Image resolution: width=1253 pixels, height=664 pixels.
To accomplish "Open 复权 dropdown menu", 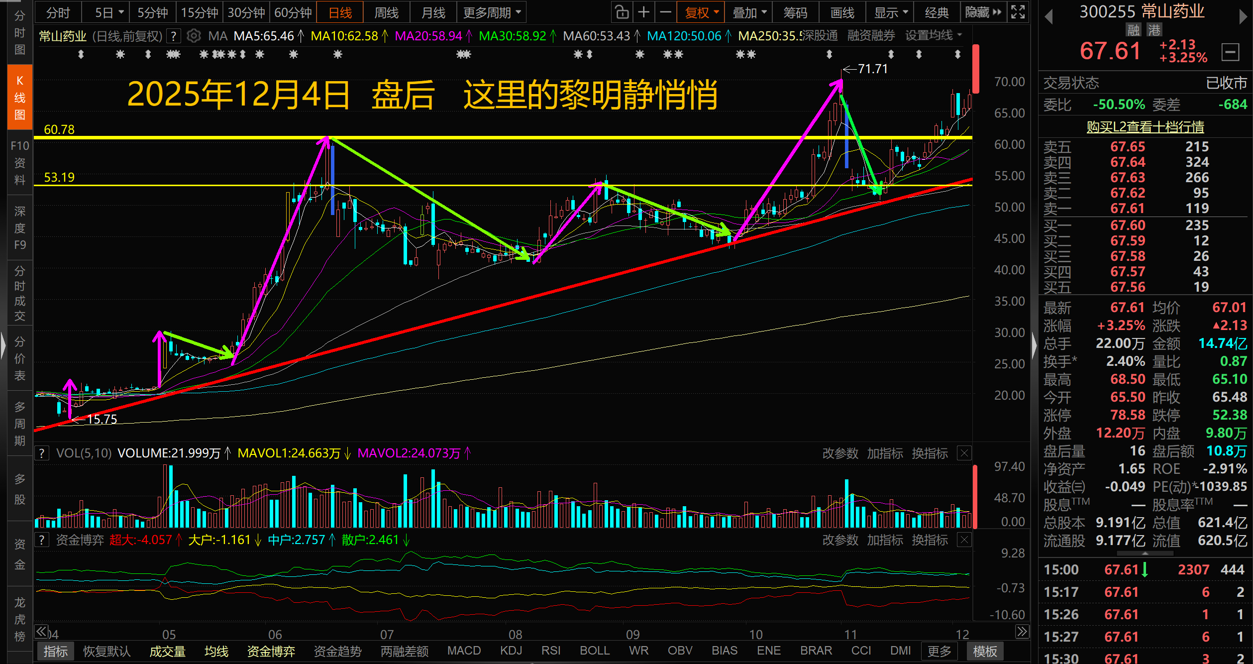I will 701,12.
